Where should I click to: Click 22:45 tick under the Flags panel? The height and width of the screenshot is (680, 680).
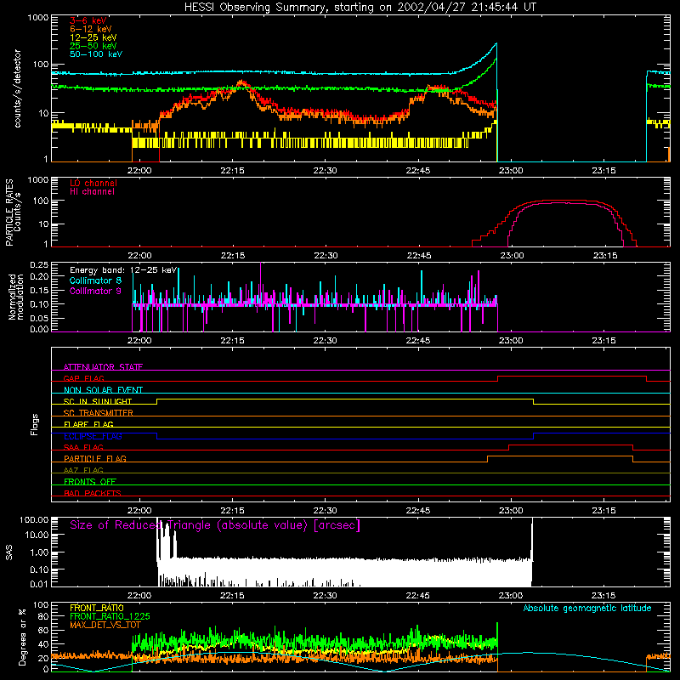418,511
